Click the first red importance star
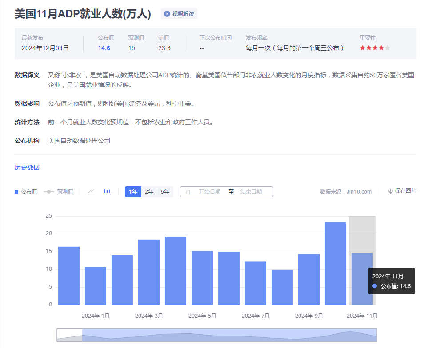The width and height of the screenshot is (428, 348). [x=363, y=48]
